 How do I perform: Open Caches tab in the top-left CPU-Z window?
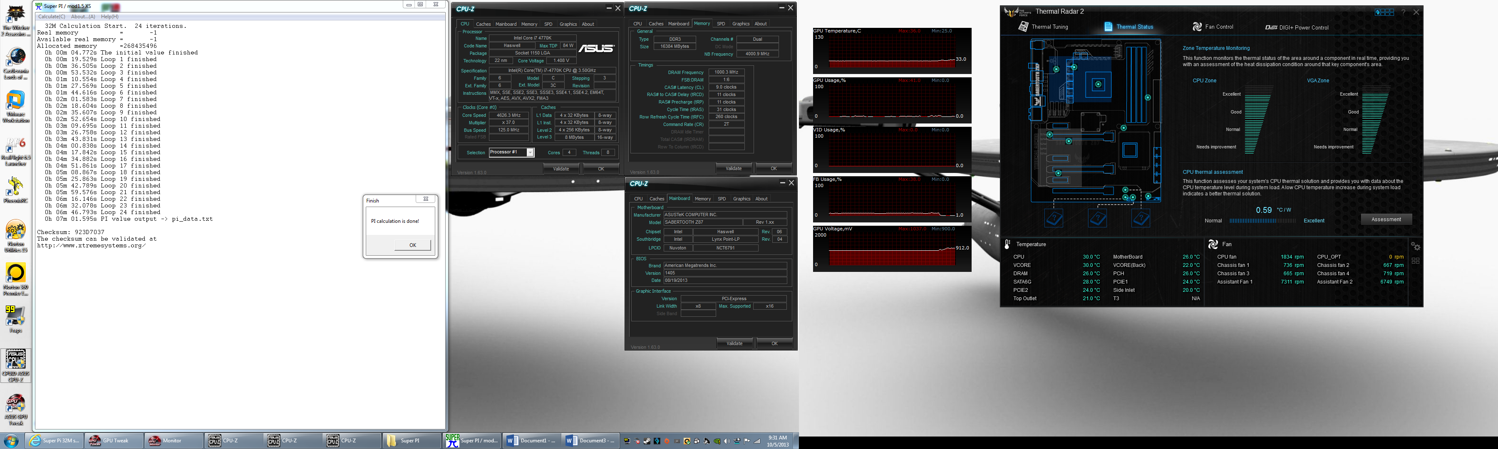tap(483, 25)
